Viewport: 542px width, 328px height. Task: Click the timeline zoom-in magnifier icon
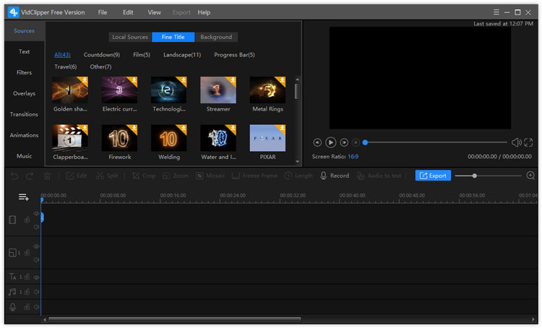tap(530, 176)
